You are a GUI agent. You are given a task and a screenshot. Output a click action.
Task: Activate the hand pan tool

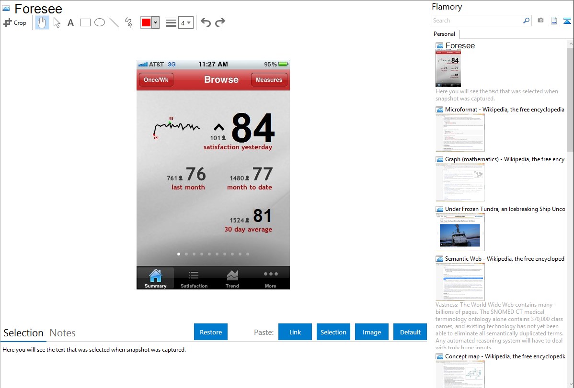point(42,22)
